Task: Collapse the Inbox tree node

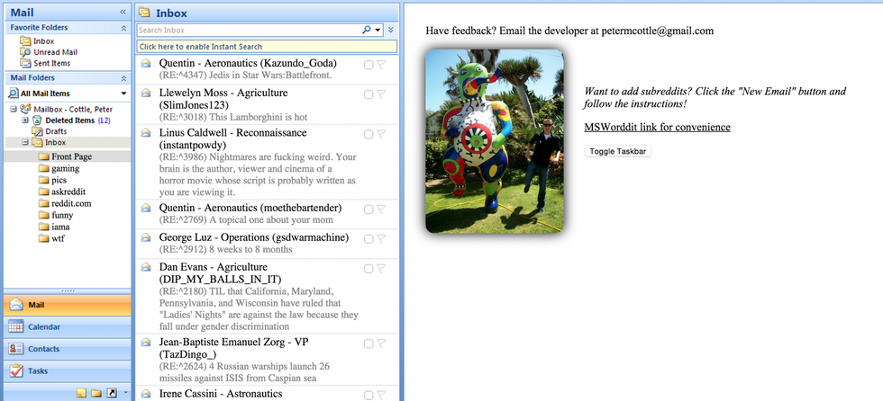Action: (x=25, y=143)
